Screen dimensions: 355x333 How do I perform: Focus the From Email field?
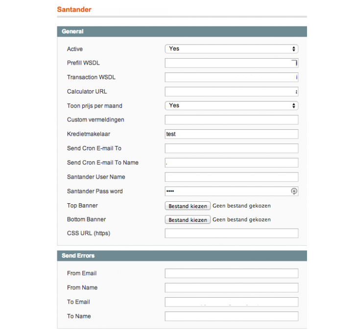click(x=232, y=273)
